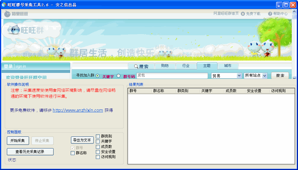Select the 关键字 radio button

pos(98,76)
